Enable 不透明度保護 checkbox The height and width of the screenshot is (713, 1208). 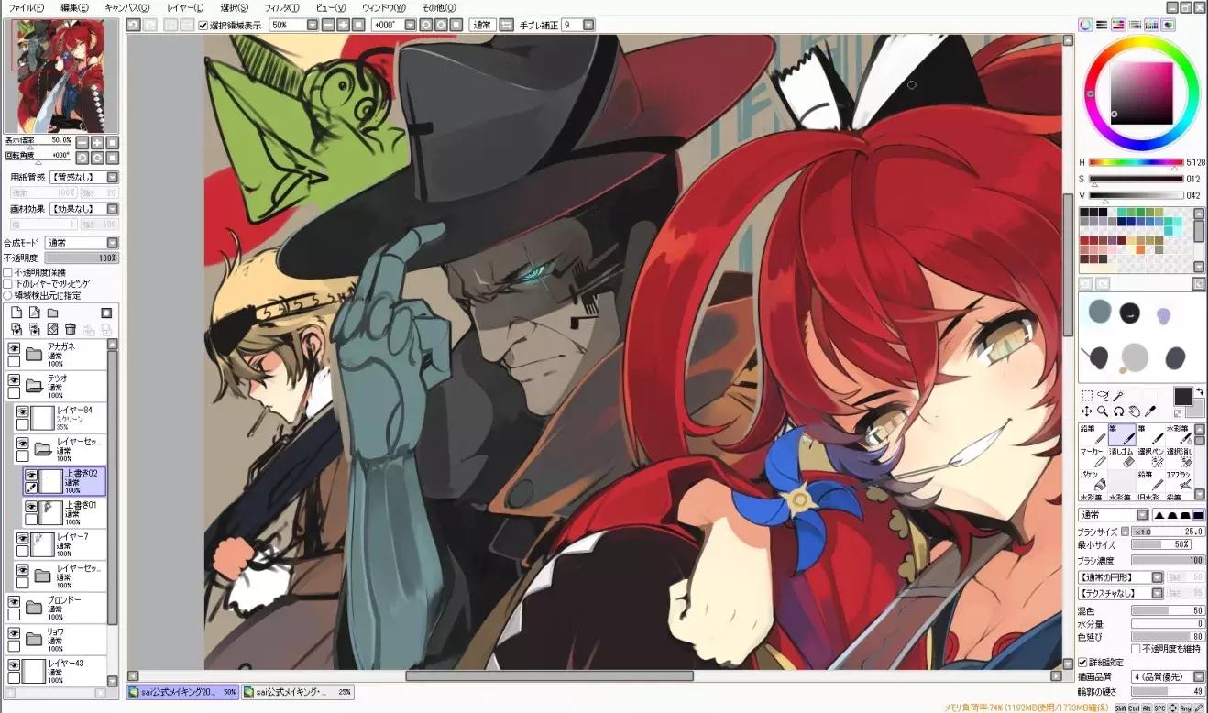coord(8,272)
